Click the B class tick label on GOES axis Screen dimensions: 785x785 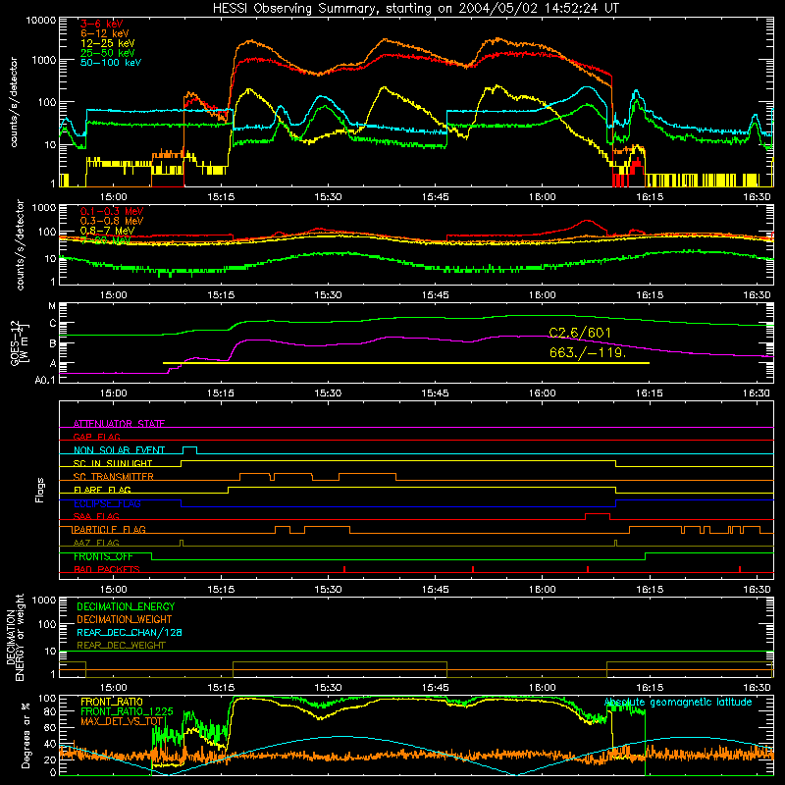pos(53,344)
